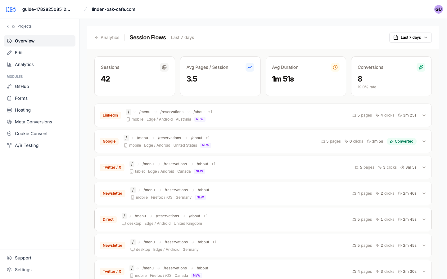
Task: Go to Meta Conversions module
Action: pos(39,122)
